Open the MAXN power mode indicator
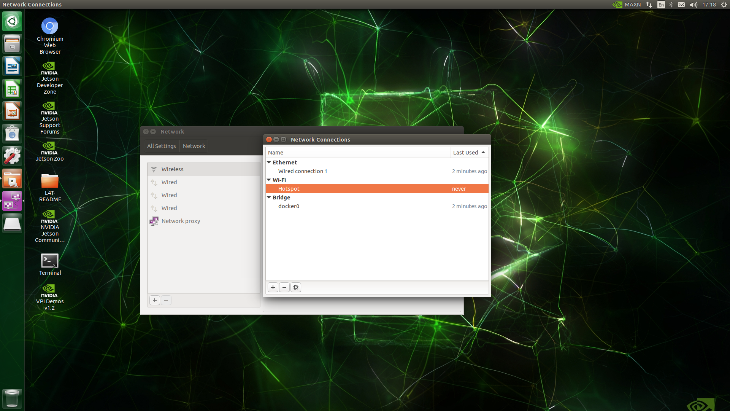Viewport: 730px width, 411px height. click(x=627, y=5)
